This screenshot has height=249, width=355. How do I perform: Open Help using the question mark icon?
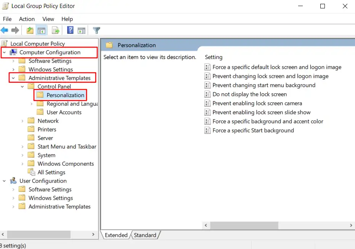coord(70,30)
